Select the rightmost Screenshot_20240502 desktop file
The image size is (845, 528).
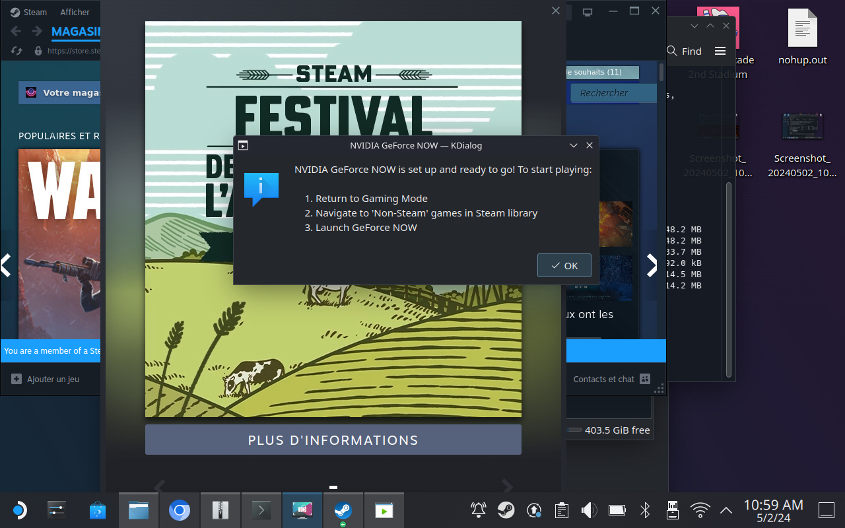click(803, 145)
